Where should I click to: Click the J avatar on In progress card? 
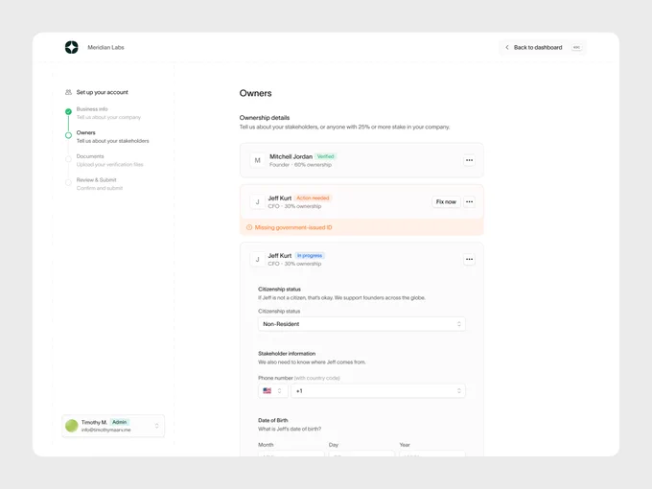[257, 260]
